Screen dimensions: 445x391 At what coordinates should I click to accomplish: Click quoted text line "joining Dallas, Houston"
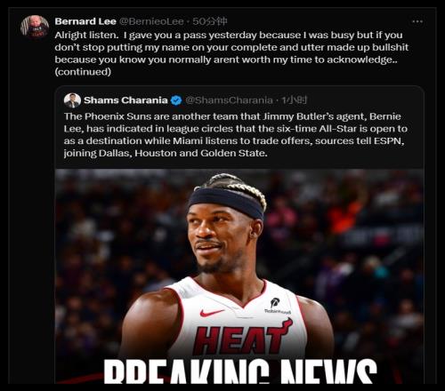[166, 153]
